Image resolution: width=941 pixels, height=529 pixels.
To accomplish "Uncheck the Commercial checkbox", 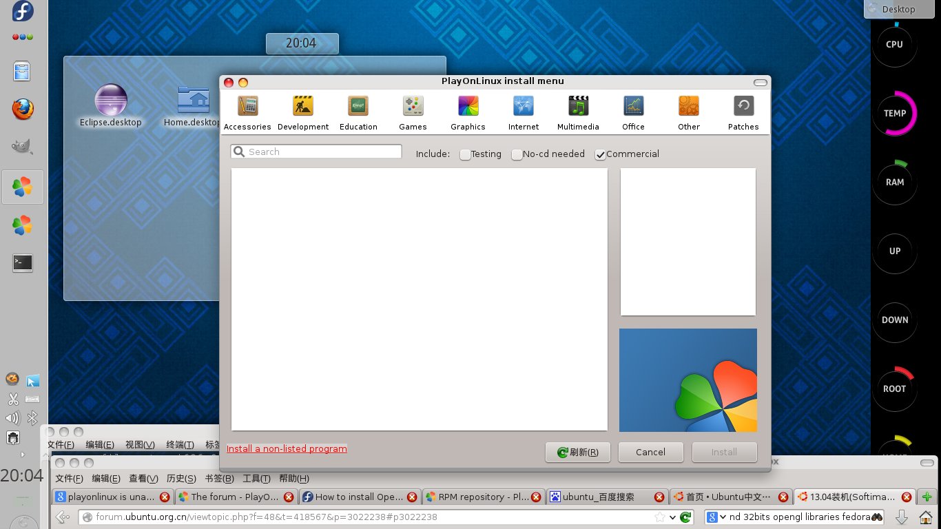I will [601, 154].
